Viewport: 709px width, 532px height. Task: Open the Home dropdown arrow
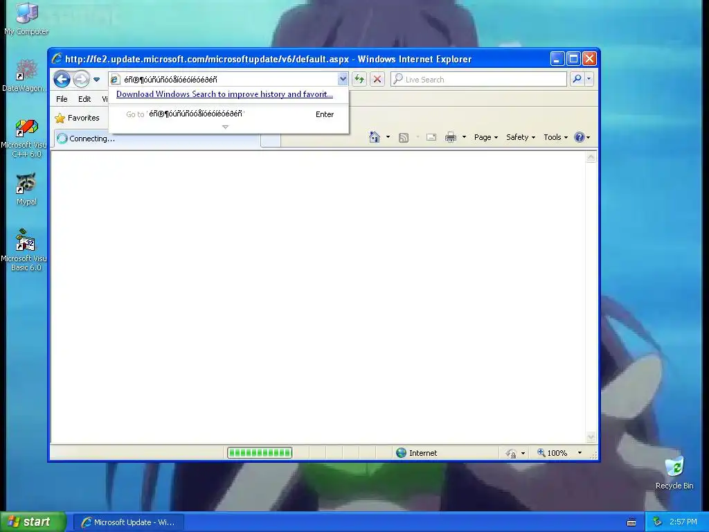pyautogui.click(x=388, y=137)
